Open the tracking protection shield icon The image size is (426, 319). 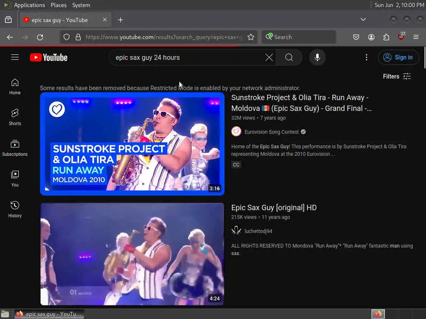coord(67,37)
